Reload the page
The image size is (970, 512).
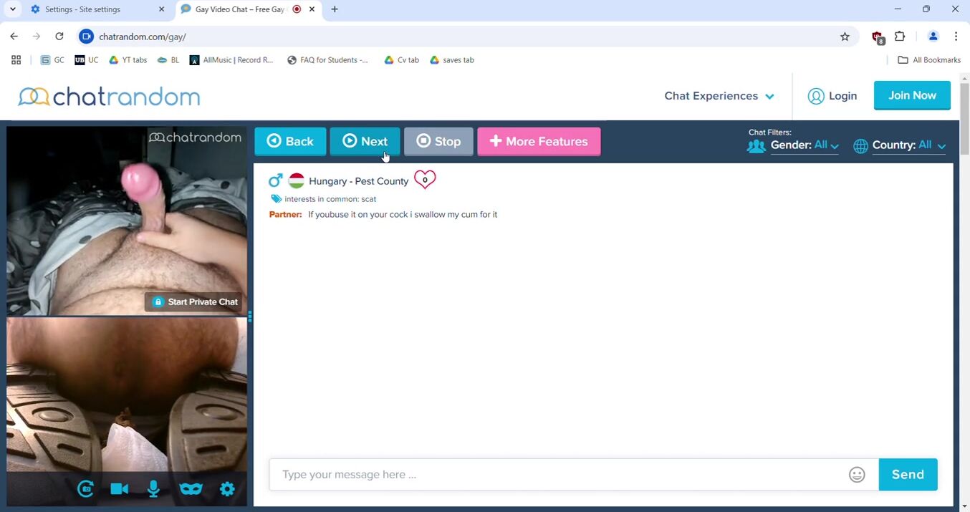point(59,37)
